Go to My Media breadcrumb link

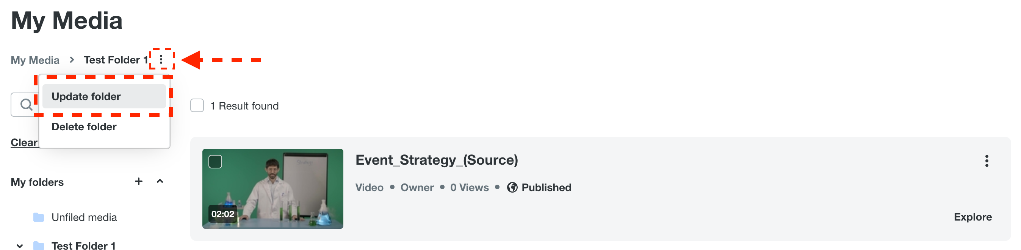(35, 60)
